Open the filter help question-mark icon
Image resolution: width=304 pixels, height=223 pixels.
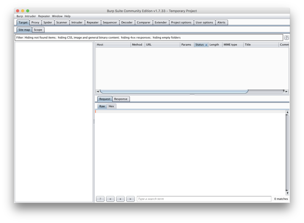(x=286, y=38)
